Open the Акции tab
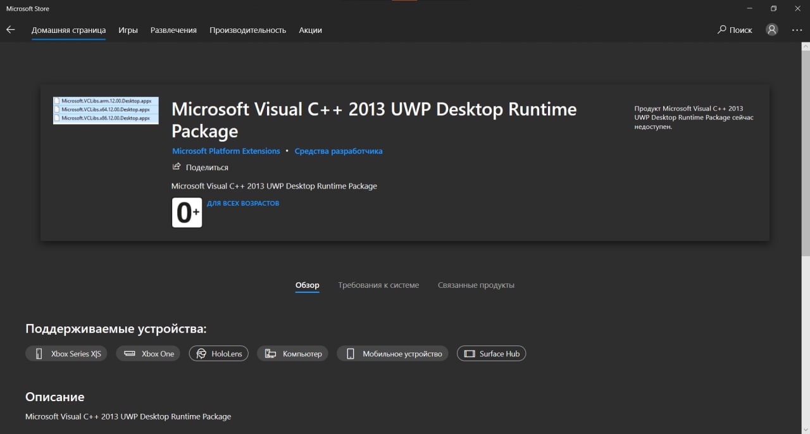This screenshot has width=810, height=434. [310, 30]
